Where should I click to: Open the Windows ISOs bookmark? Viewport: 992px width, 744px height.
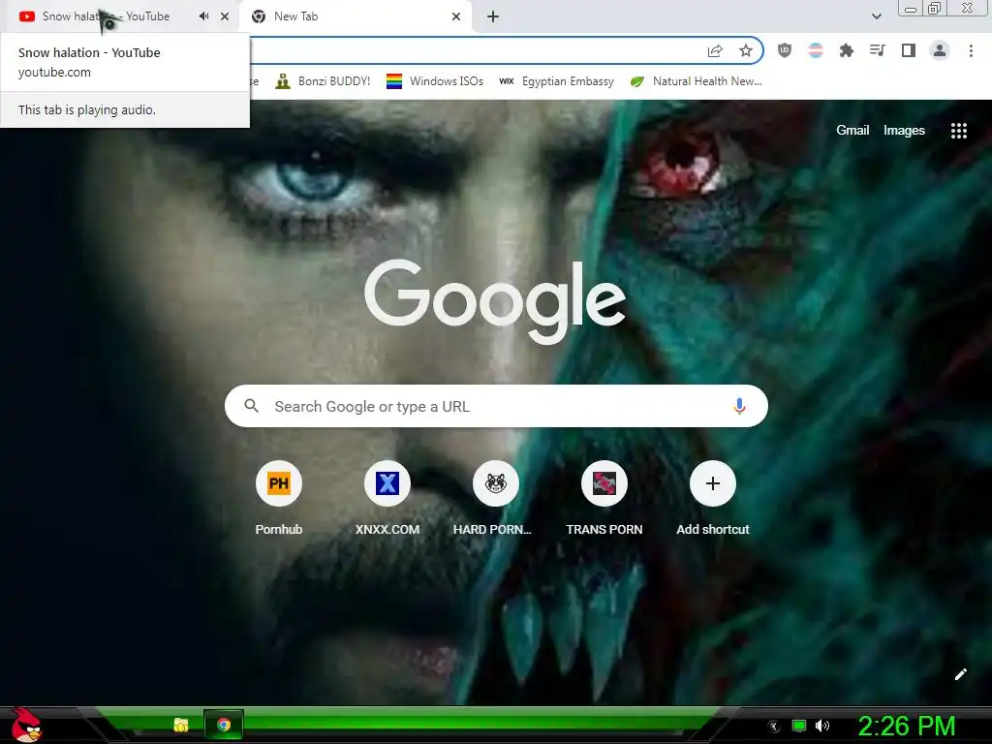click(435, 81)
